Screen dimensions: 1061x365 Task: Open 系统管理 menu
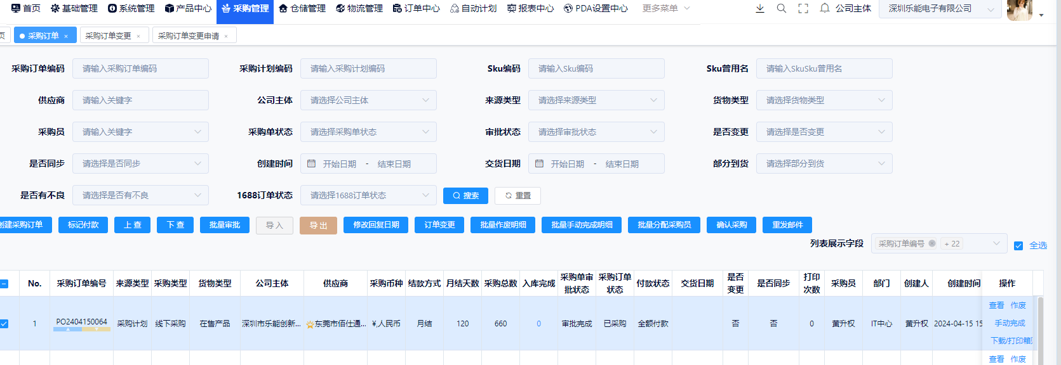click(131, 8)
